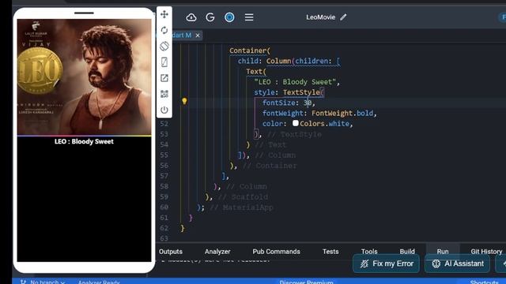
Task: Click the LEO movie poster in preview
Action: (84, 77)
